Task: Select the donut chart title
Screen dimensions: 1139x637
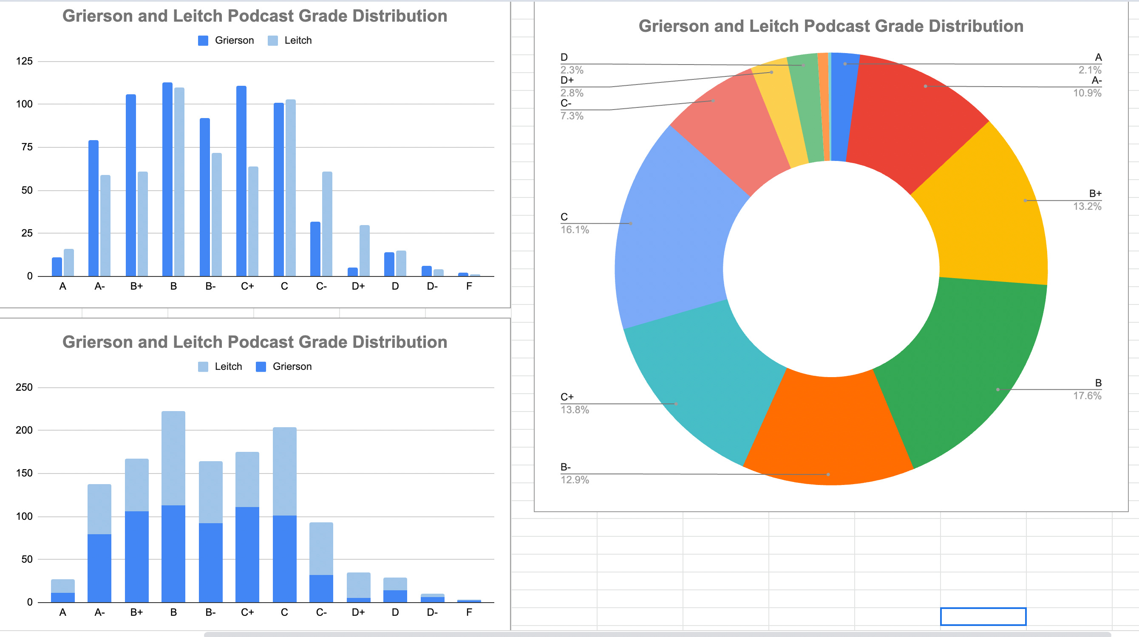Action: (x=831, y=26)
